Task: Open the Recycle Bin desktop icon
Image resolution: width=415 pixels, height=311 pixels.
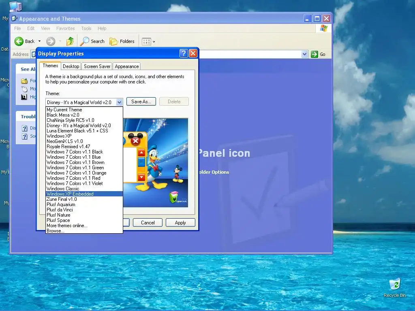Action: click(395, 284)
